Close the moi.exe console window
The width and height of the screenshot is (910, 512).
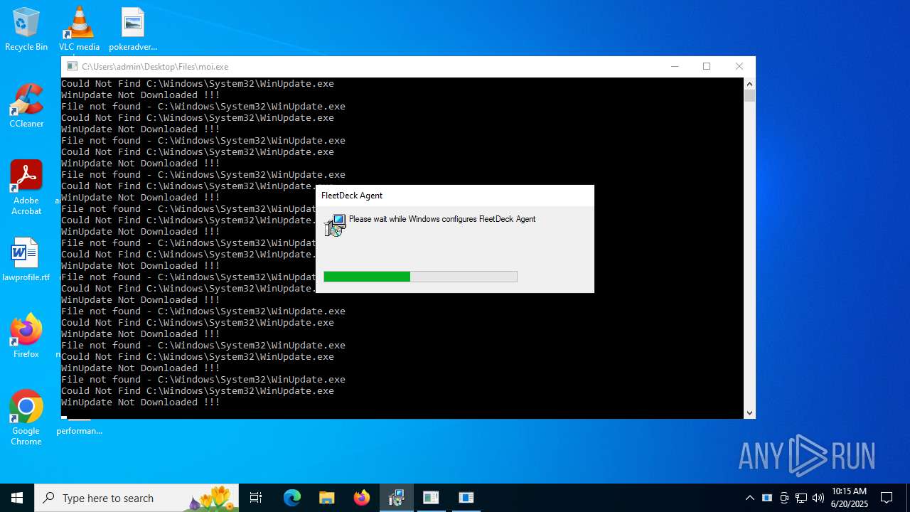[739, 66]
